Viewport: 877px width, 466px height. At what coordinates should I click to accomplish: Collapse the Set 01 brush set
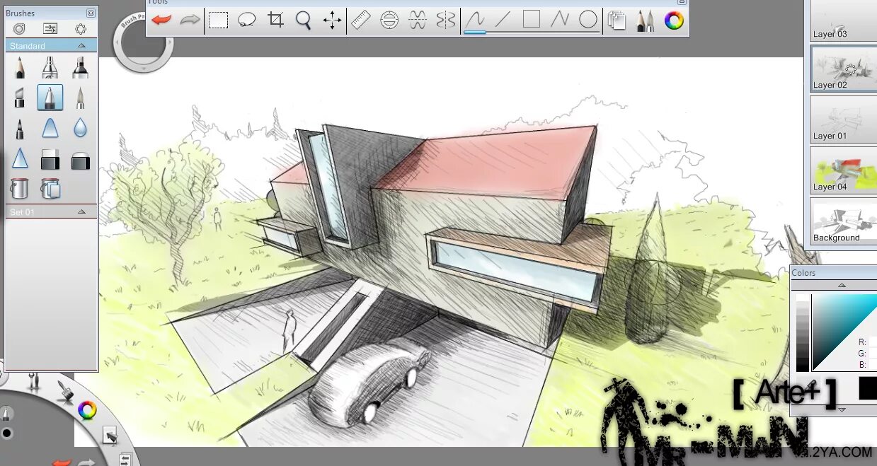tap(81, 211)
